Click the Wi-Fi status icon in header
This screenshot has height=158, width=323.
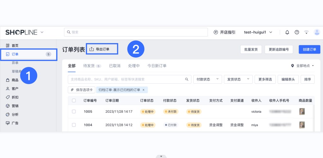click(306, 32)
